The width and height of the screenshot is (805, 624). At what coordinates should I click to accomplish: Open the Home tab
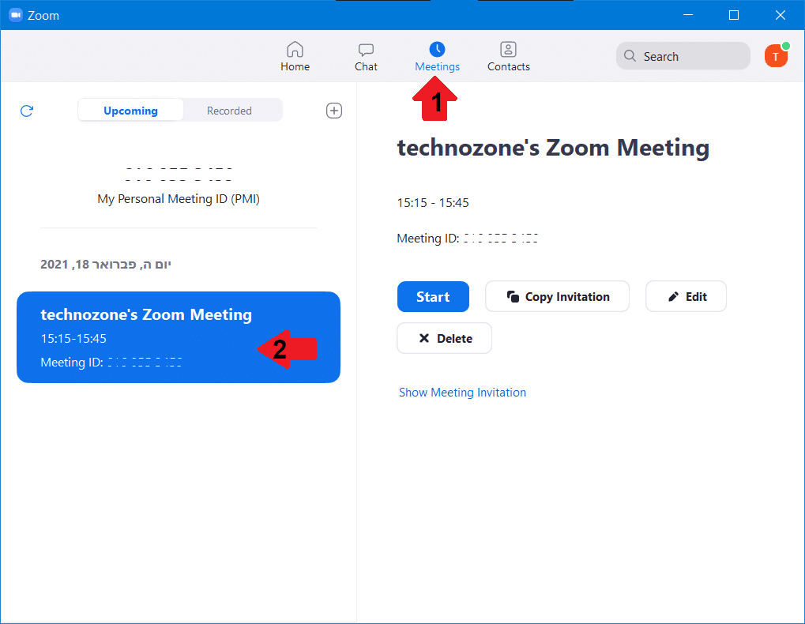pyautogui.click(x=295, y=56)
